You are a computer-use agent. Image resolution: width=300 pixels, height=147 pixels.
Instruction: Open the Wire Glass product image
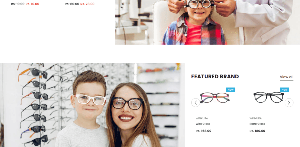215,97
